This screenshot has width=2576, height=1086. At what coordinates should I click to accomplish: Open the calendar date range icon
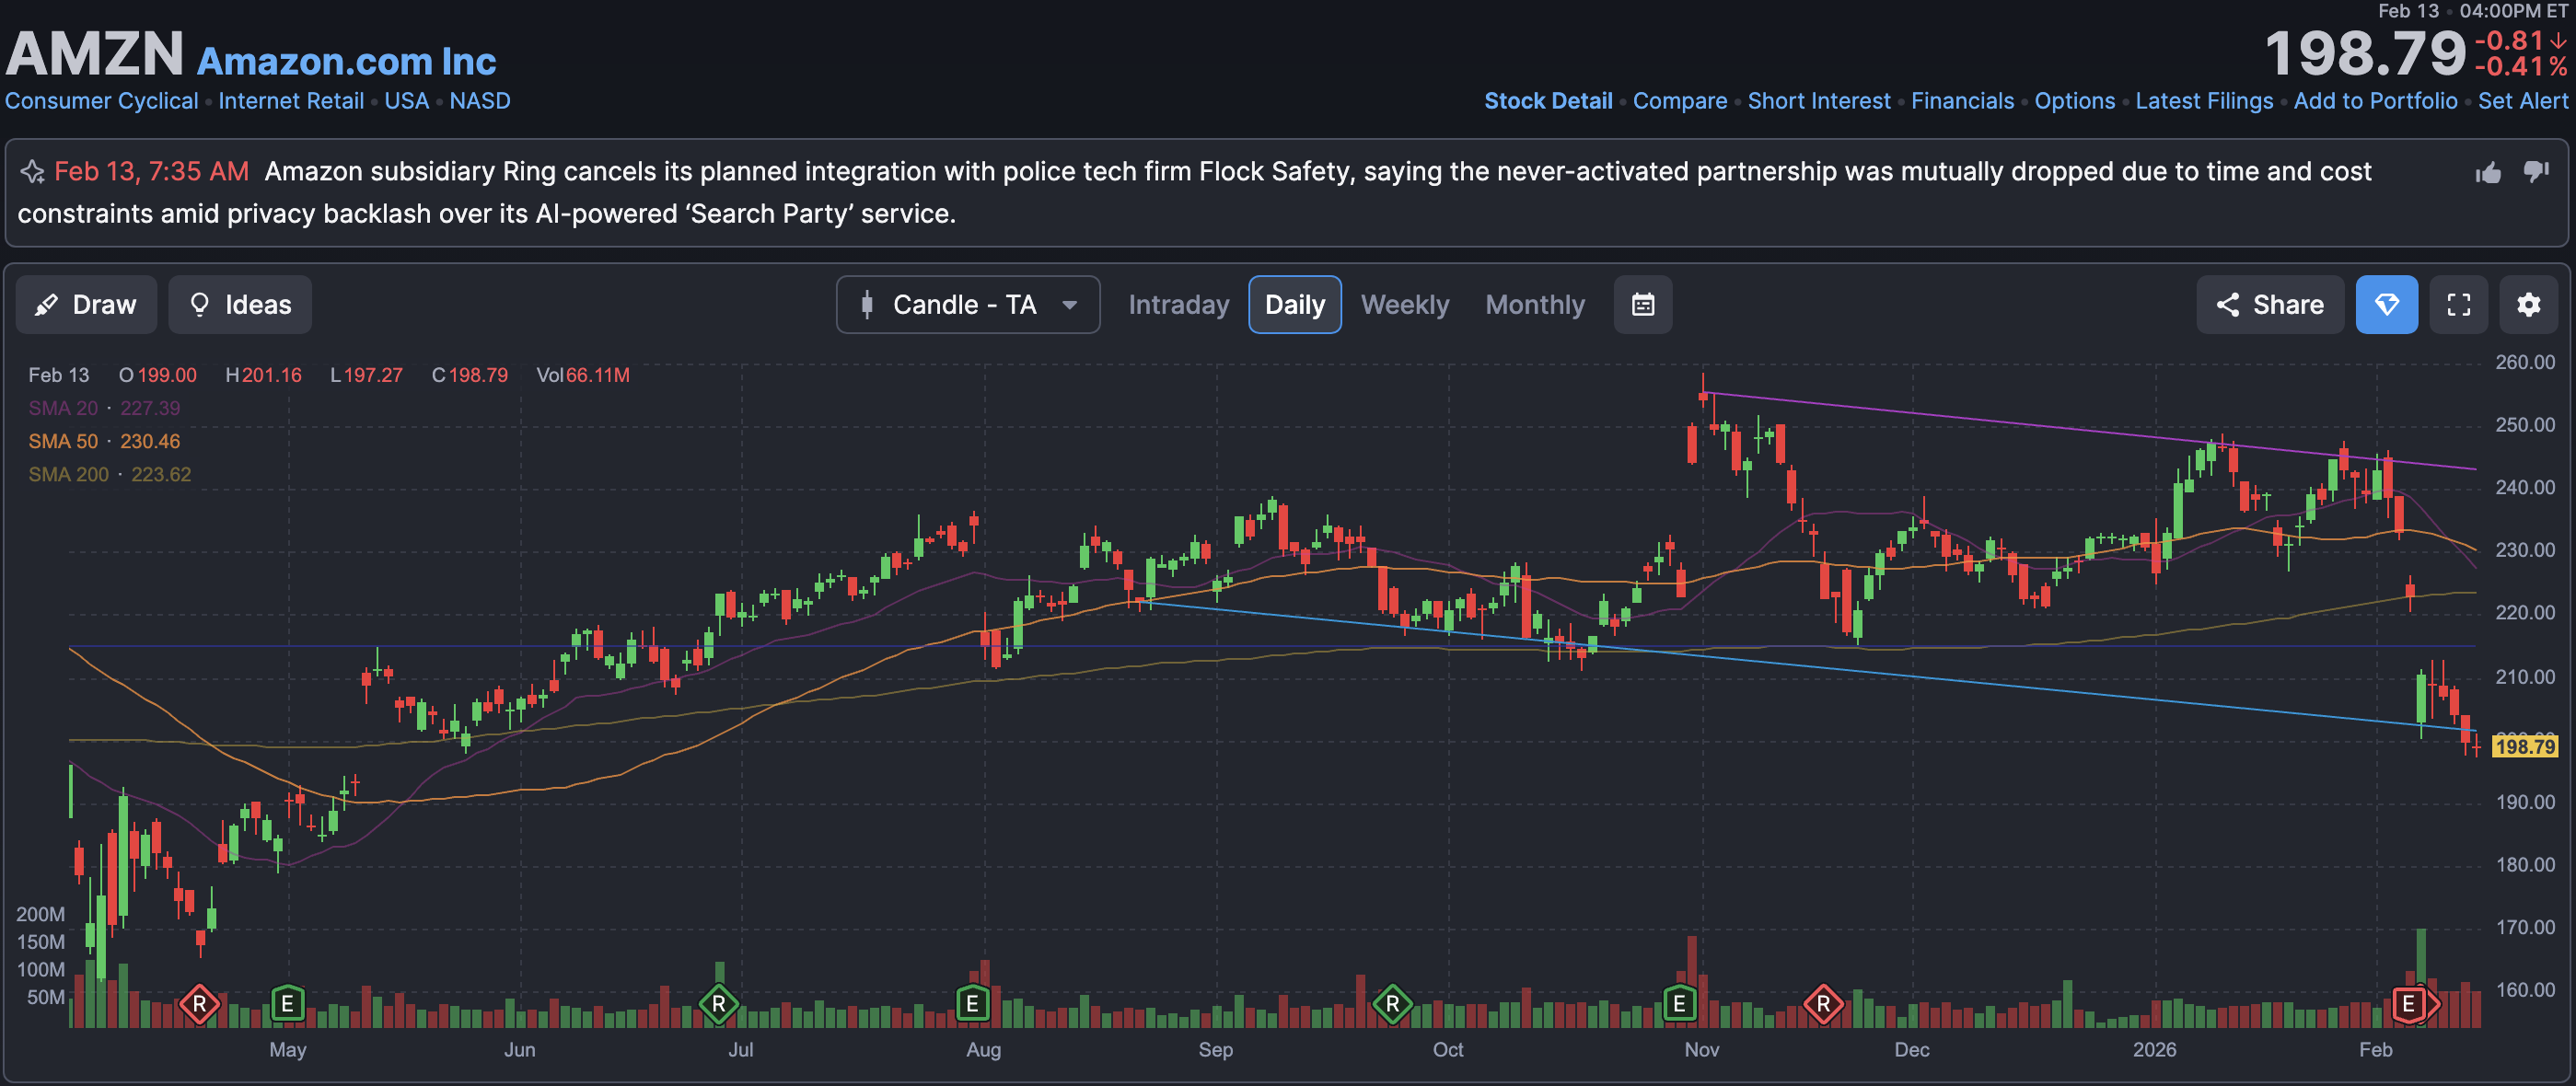(1642, 305)
